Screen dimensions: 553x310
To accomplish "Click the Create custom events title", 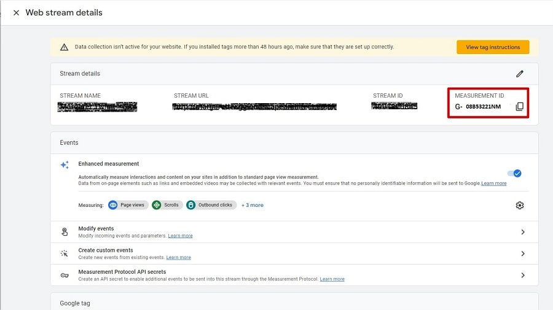I will tap(106, 250).
